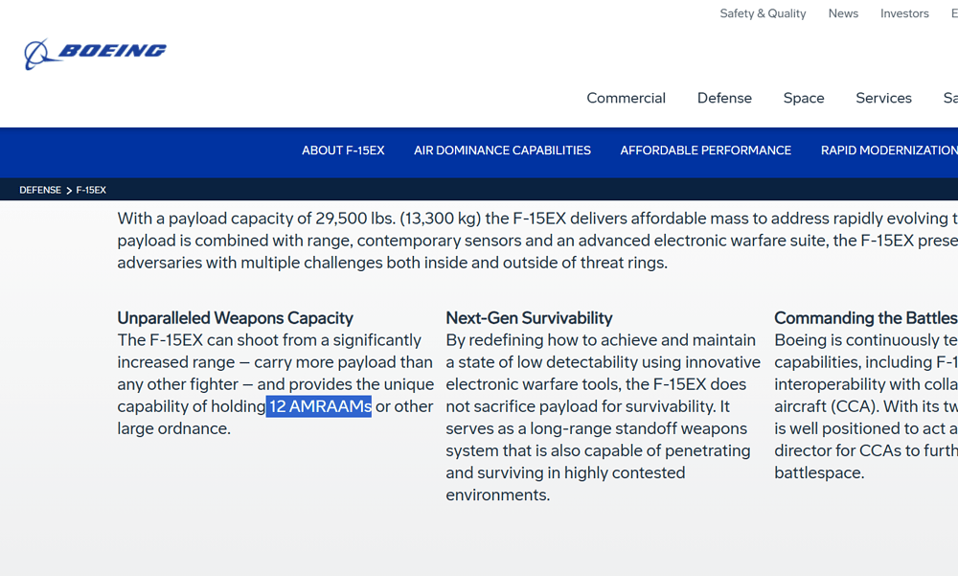Jump to the About F-15EX section
The image size is (958, 576).
tap(343, 150)
